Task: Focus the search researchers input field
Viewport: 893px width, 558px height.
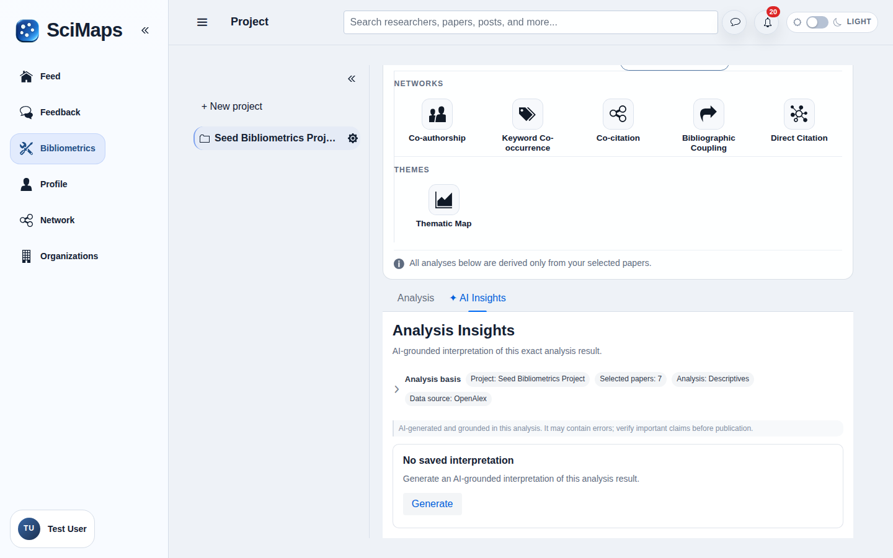Action: (531, 22)
